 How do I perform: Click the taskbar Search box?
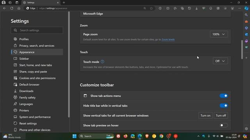96,136
